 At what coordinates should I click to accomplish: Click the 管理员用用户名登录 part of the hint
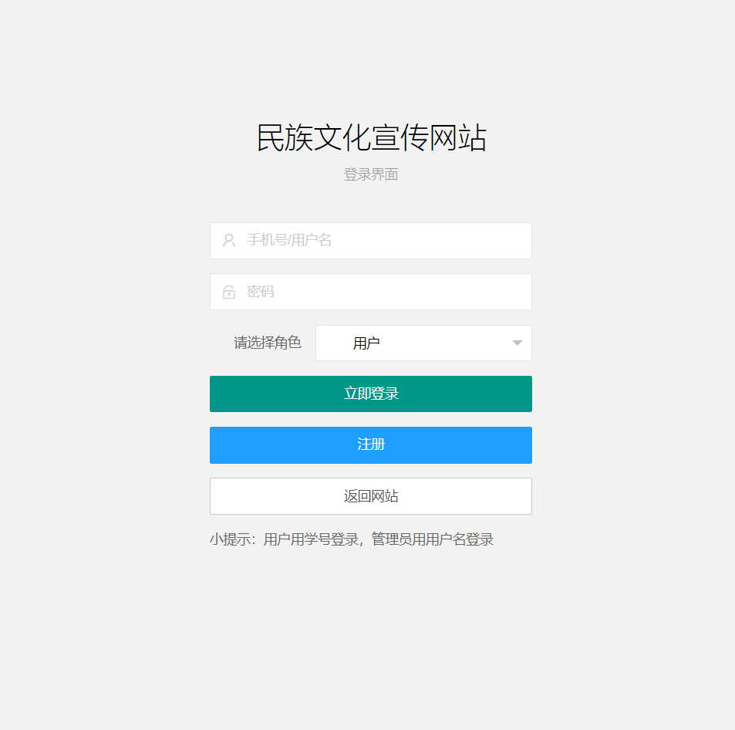pyautogui.click(x=432, y=539)
